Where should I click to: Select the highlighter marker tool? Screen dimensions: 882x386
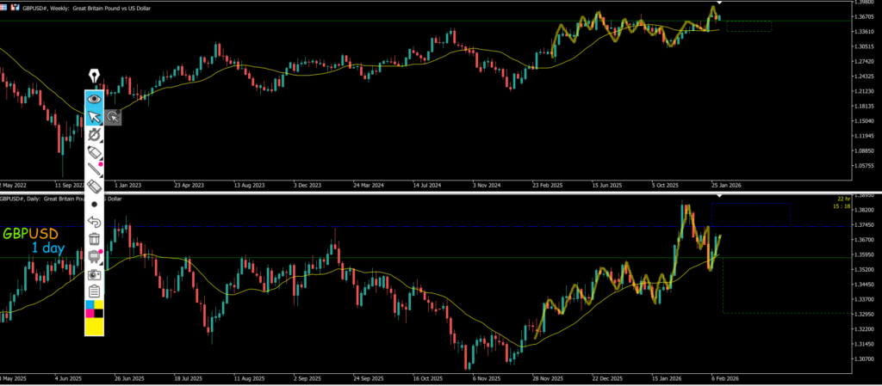click(95, 153)
